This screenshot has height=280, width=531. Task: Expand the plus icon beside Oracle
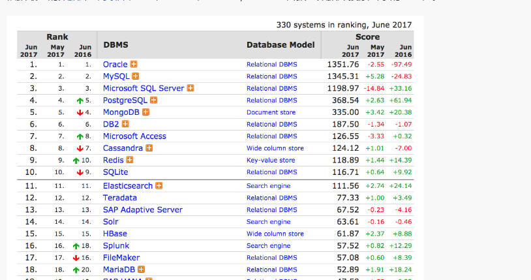(x=134, y=64)
